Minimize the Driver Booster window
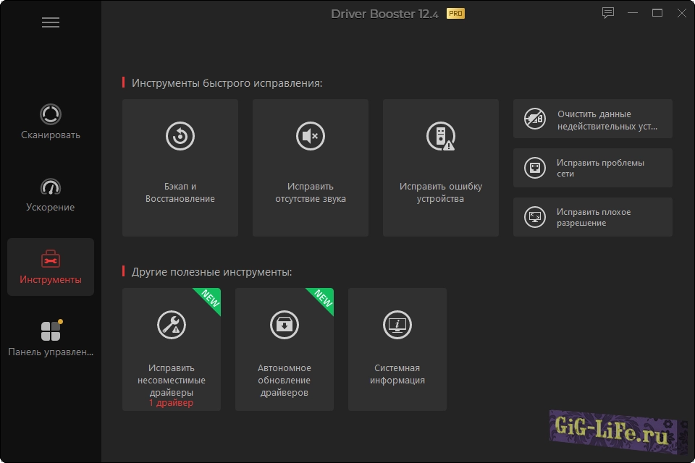The image size is (695, 463). 633,13
